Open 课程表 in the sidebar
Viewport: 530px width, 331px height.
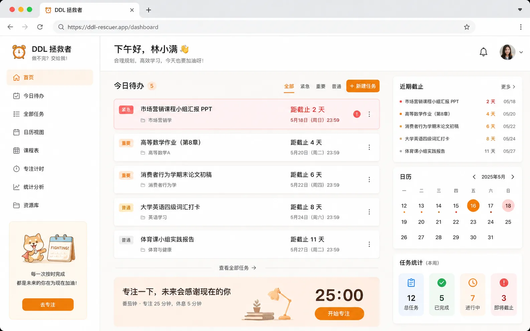pos(50,150)
